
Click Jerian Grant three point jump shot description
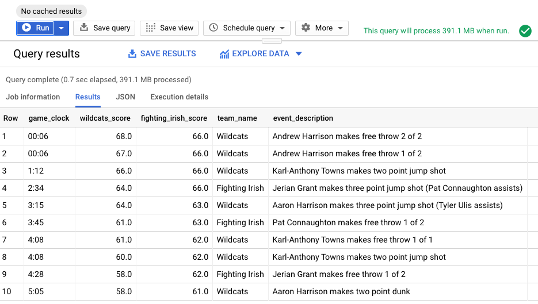click(398, 188)
